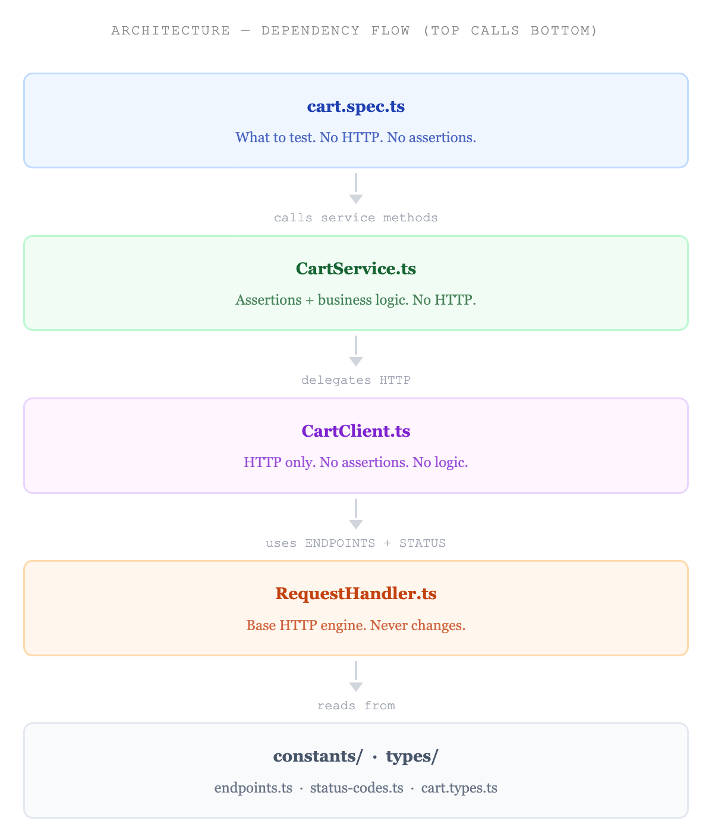
Task: Click the Architecture Dependency Flow title
Action: pos(355,30)
